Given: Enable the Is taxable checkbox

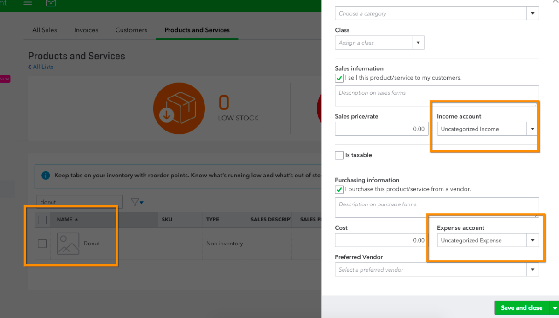Looking at the screenshot, I should (339, 155).
